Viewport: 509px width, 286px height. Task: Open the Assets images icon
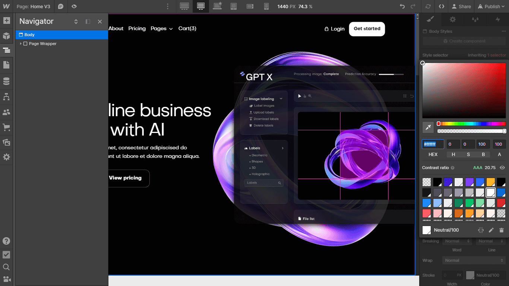point(6,142)
